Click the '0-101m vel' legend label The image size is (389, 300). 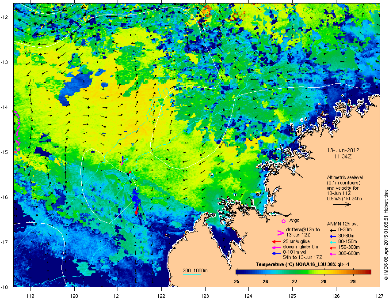[294, 252]
